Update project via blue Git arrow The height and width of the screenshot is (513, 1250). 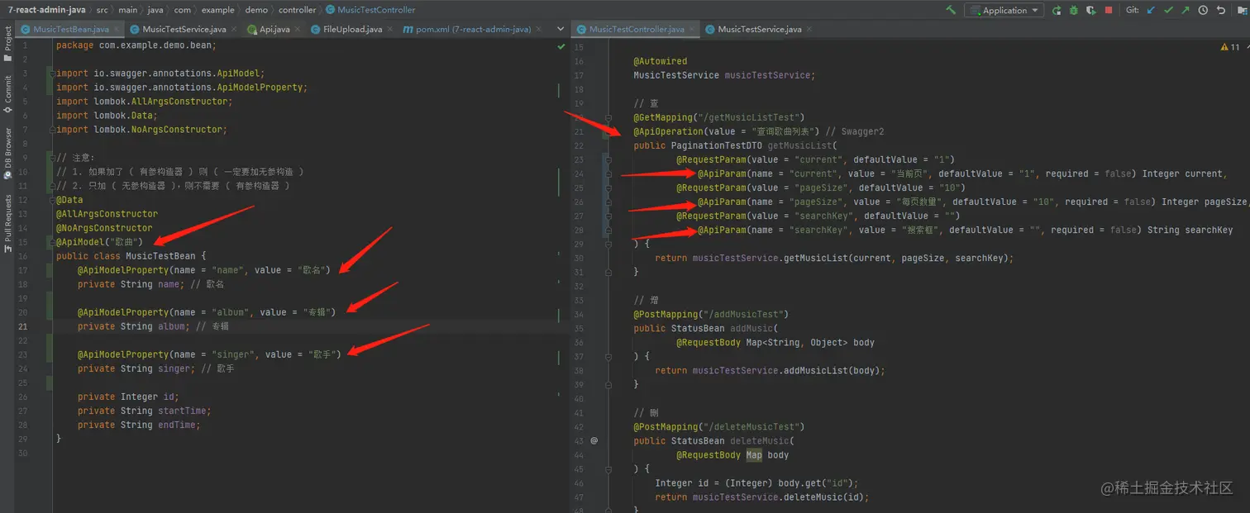pos(1151,10)
